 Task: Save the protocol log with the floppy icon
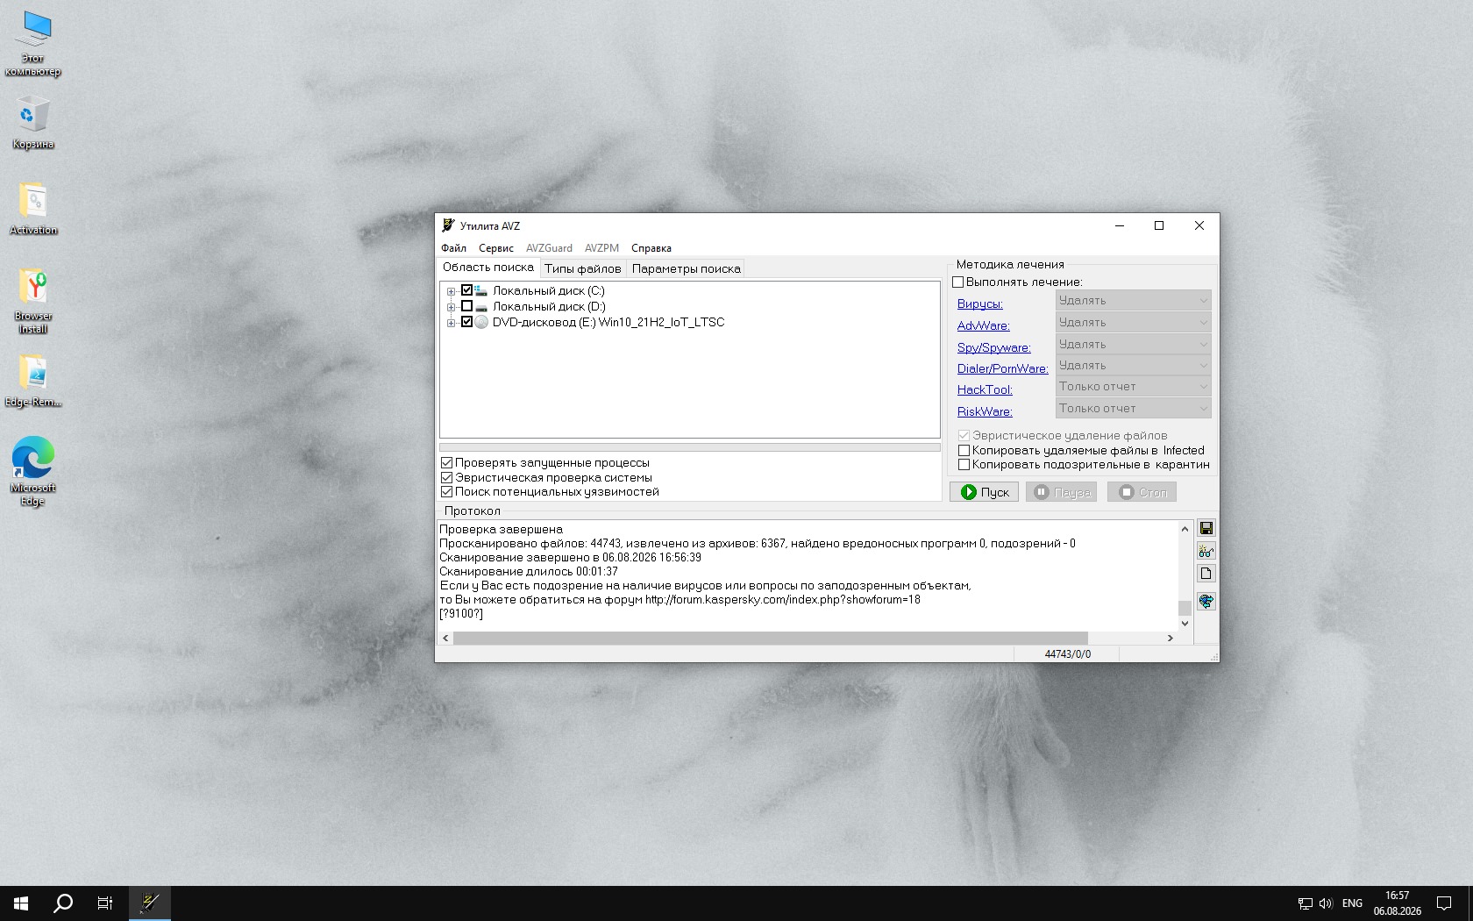(x=1206, y=528)
